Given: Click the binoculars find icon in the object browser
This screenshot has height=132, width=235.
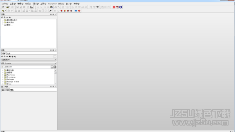Looking at the screenshot, I should (x=10, y=57).
